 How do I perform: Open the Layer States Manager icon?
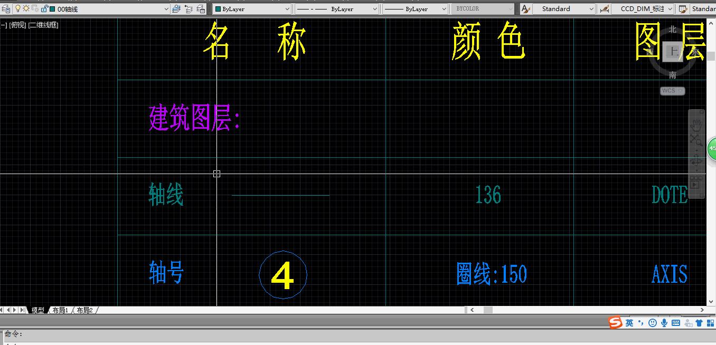(x=201, y=9)
